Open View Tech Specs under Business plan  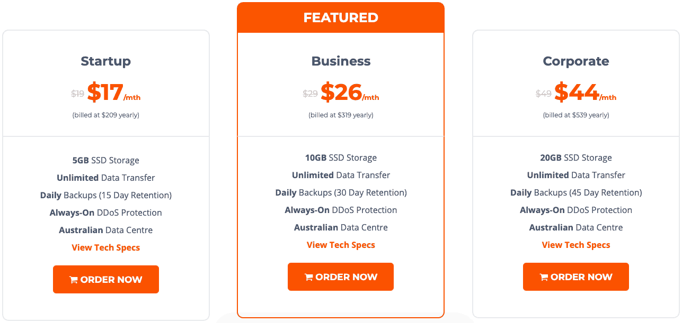pos(341,245)
